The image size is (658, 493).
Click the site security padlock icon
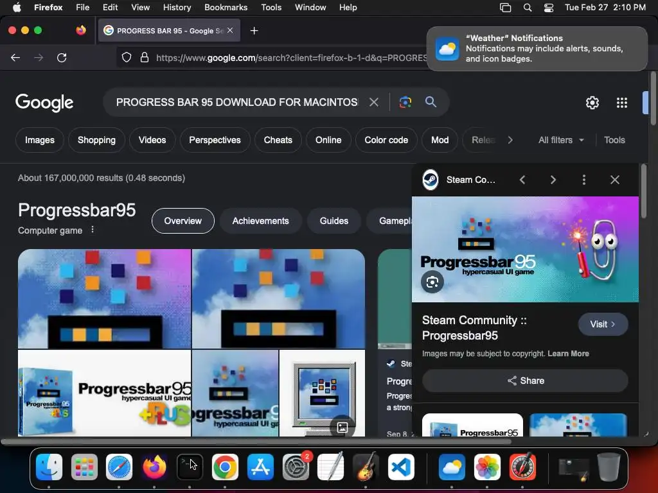coord(145,57)
